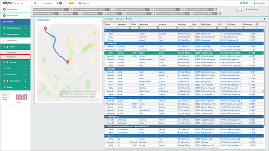Click the car icon with badge 27
The image size is (269, 151).
click(59, 3)
